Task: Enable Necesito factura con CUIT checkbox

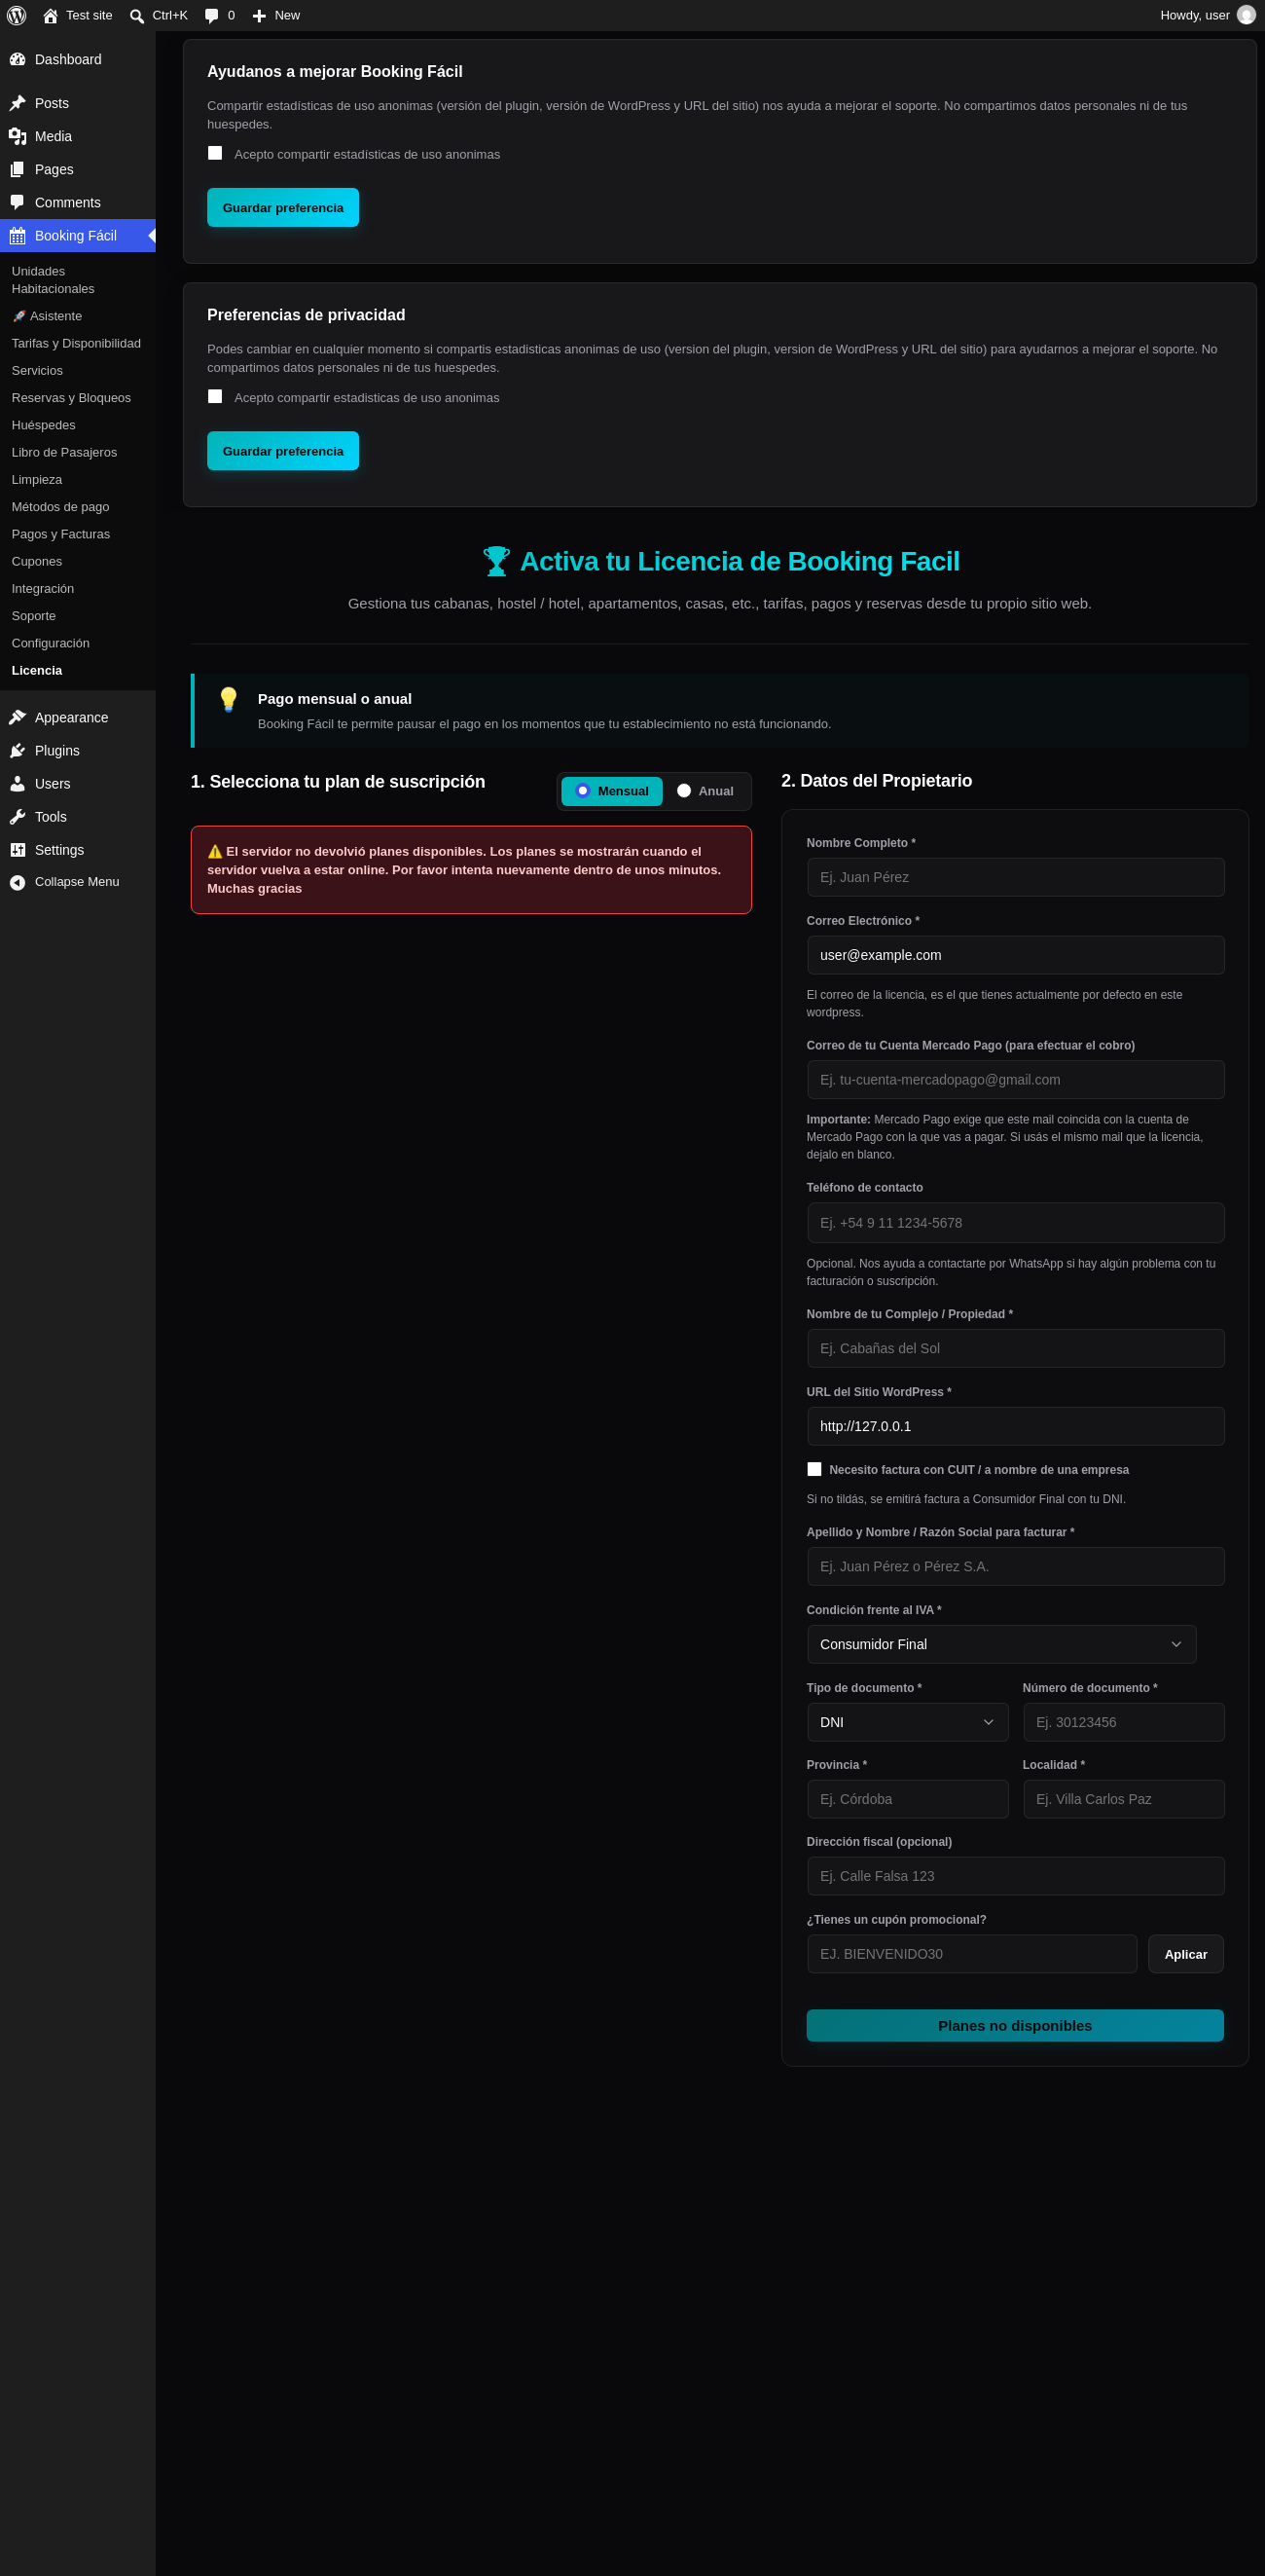Action: point(814,1468)
